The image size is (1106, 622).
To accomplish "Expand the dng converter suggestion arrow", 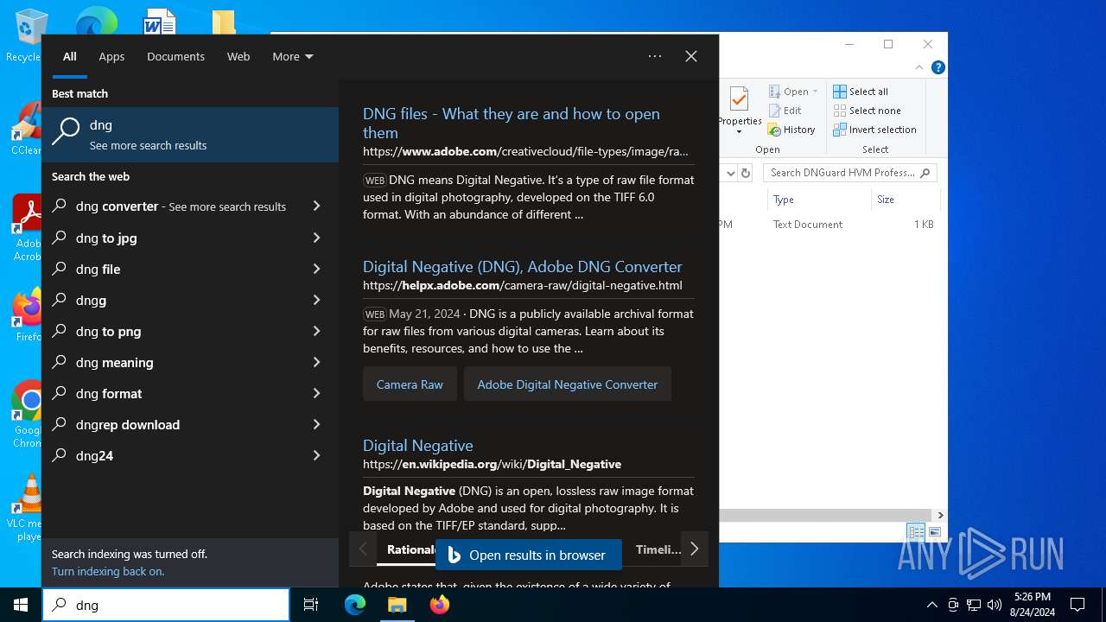I will click(x=316, y=206).
